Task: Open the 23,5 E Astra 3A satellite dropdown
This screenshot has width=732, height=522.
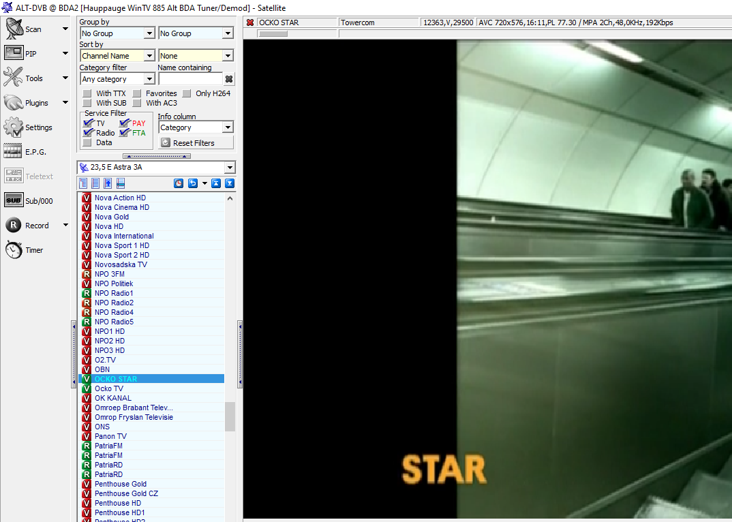Action: coord(229,168)
